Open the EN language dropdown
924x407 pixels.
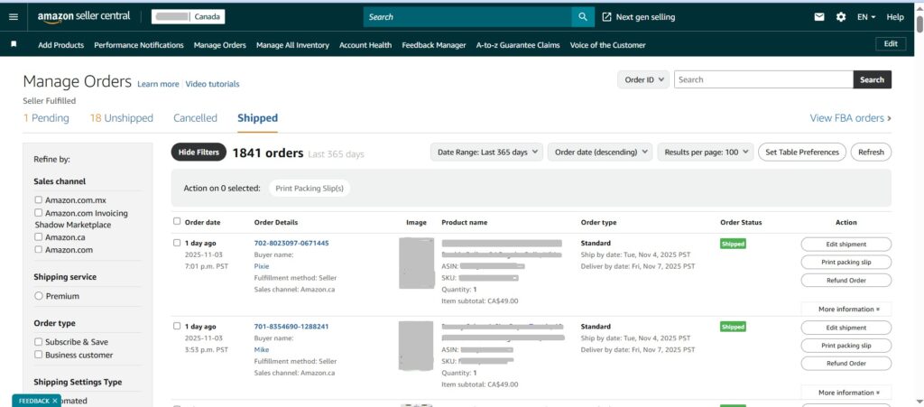pyautogui.click(x=866, y=17)
